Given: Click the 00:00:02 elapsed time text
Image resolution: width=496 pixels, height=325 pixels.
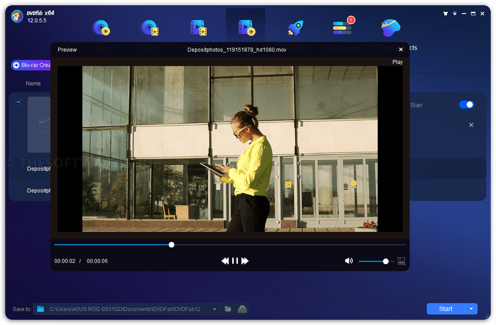Looking at the screenshot, I should (65, 261).
